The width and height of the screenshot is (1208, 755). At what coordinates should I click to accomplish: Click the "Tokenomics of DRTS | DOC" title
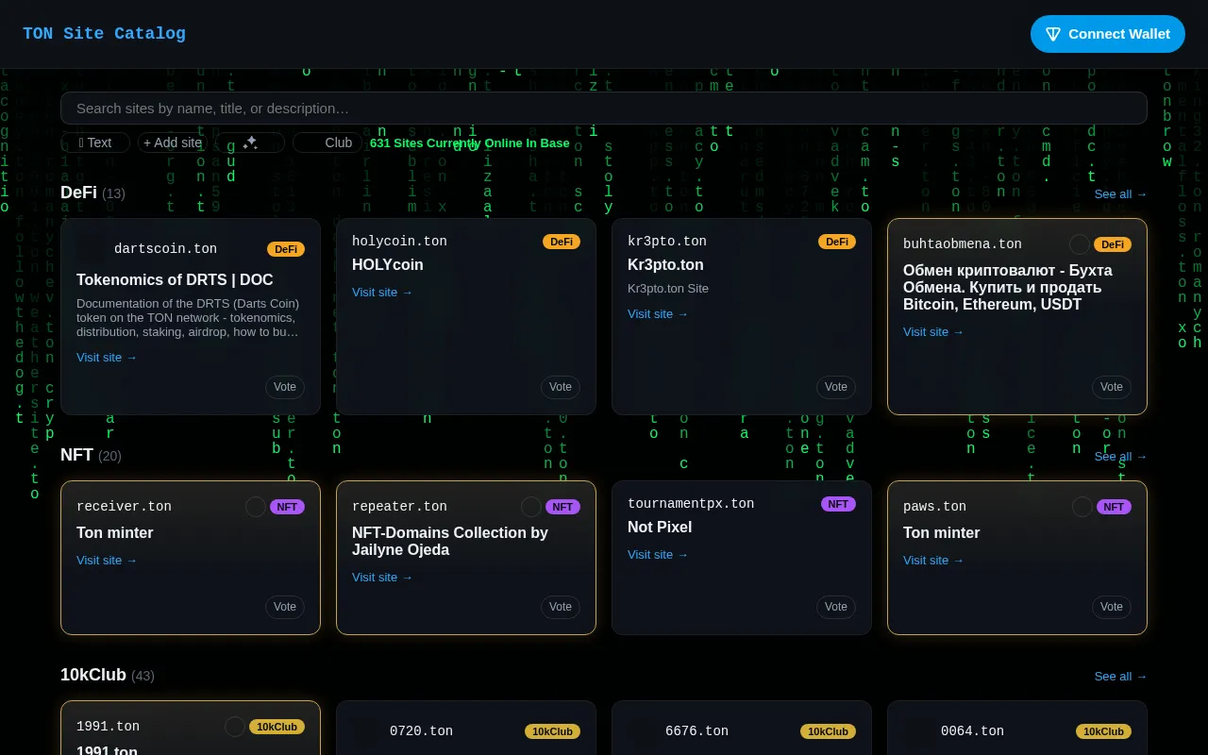(x=175, y=280)
